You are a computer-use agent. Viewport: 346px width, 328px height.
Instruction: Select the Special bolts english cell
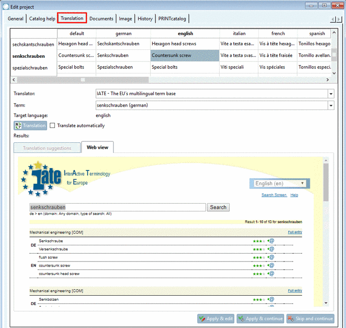click(x=185, y=67)
